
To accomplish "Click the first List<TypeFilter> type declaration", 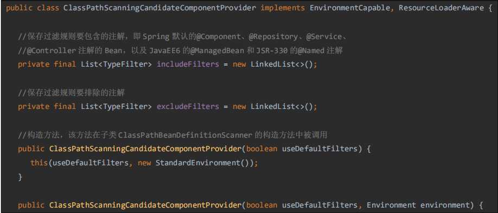I will (116, 64).
